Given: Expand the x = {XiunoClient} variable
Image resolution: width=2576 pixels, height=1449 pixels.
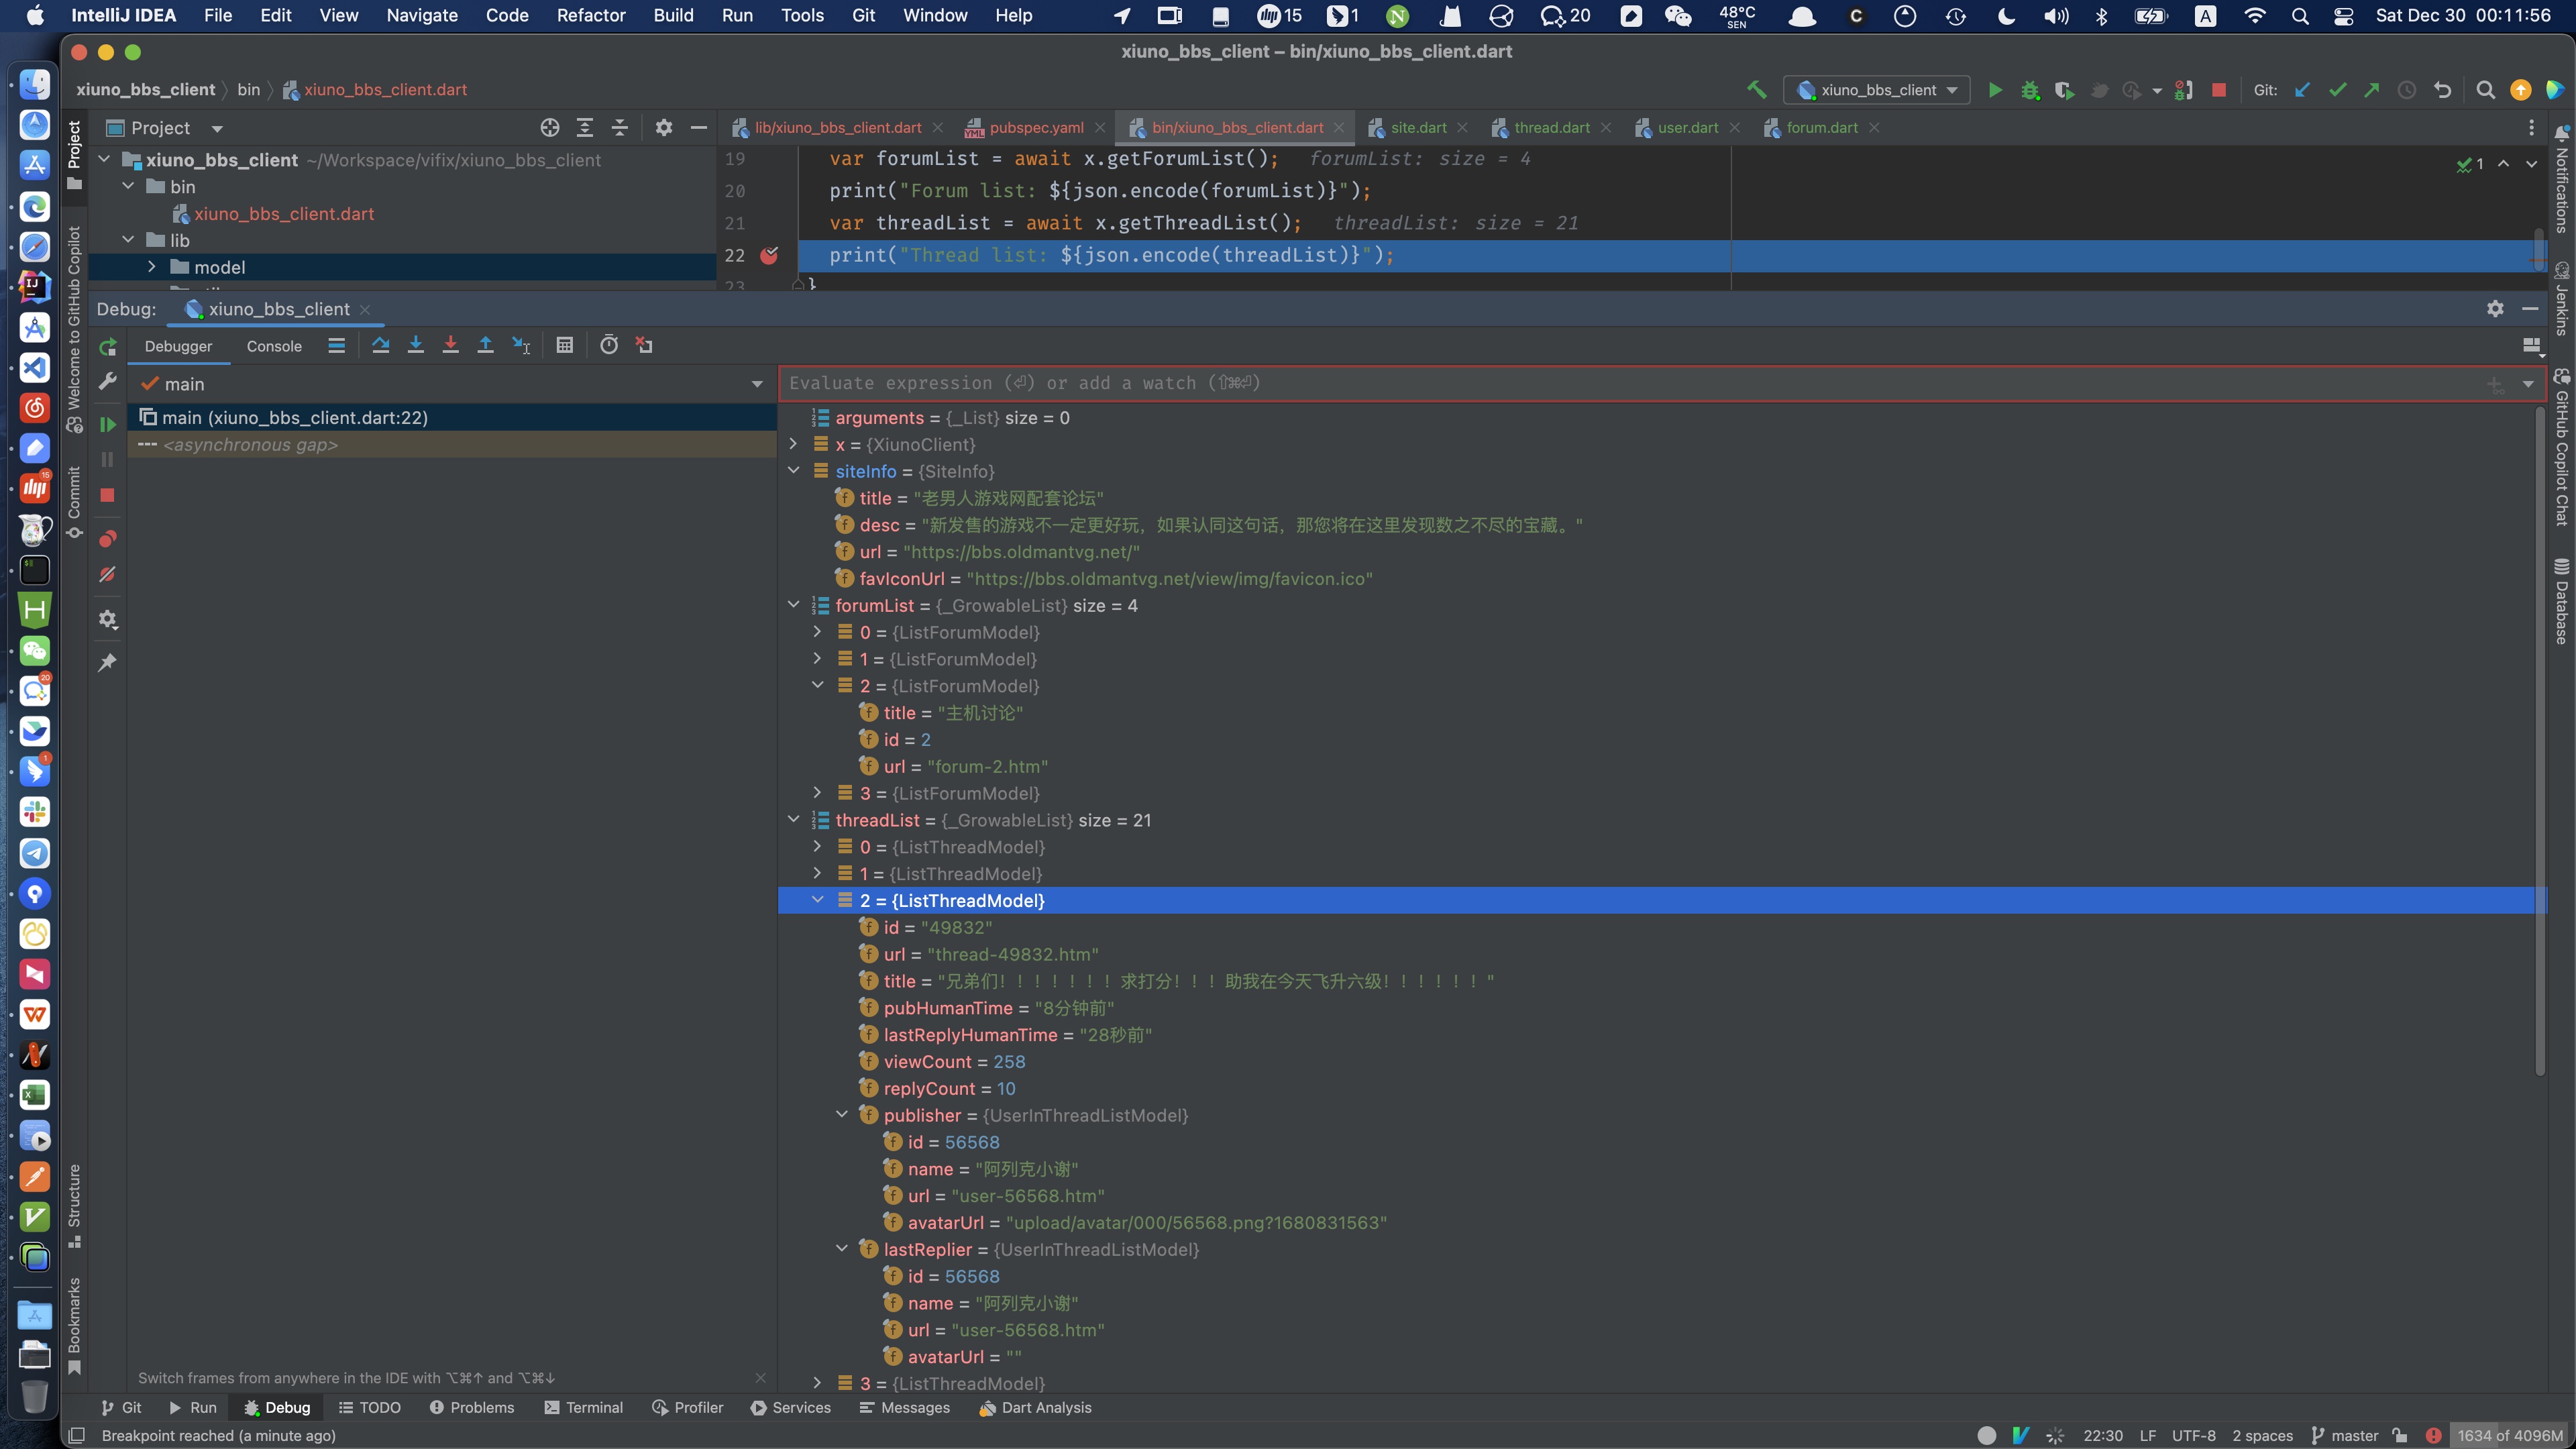Looking at the screenshot, I should (x=793, y=444).
